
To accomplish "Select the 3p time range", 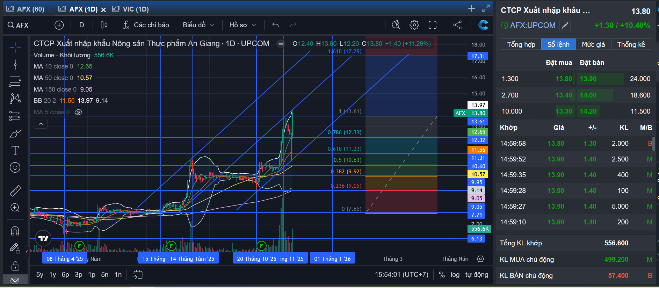I will pos(79,275).
